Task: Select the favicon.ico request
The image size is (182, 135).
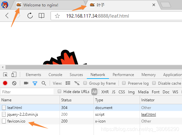Action: coord(91,121)
